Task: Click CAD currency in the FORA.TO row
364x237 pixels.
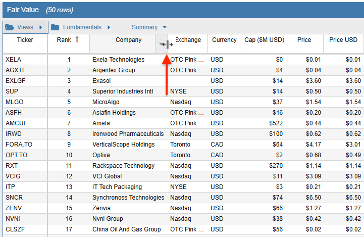Action: (x=217, y=145)
